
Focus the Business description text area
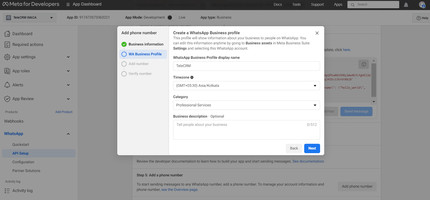point(246,130)
